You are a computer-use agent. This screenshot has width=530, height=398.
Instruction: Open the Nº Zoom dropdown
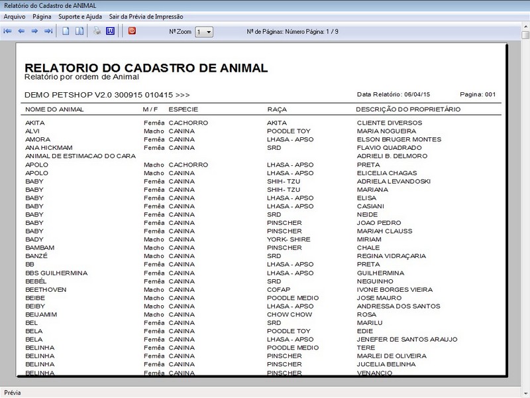[204, 32]
